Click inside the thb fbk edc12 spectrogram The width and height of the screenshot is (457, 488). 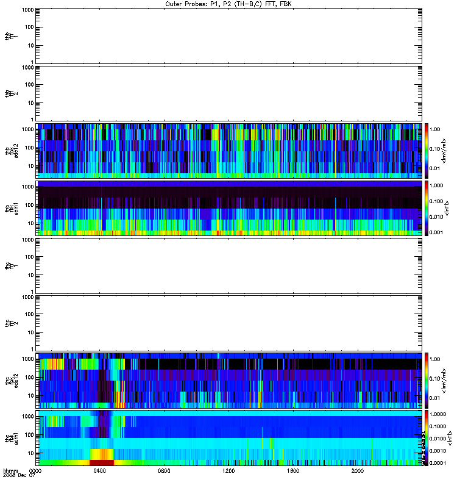pos(229,151)
